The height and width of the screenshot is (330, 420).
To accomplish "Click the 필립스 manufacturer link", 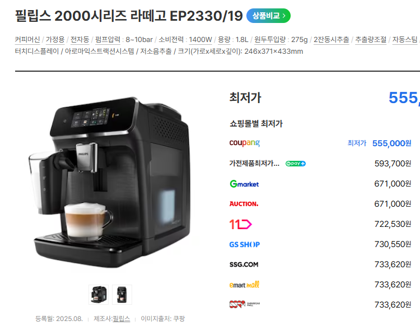I will (x=121, y=319).
